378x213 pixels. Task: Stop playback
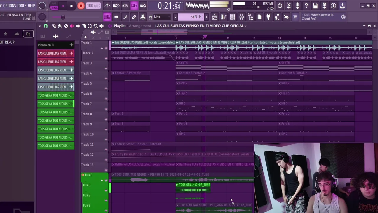tap(71, 6)
